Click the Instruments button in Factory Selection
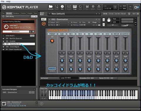 tap(16, 31)
